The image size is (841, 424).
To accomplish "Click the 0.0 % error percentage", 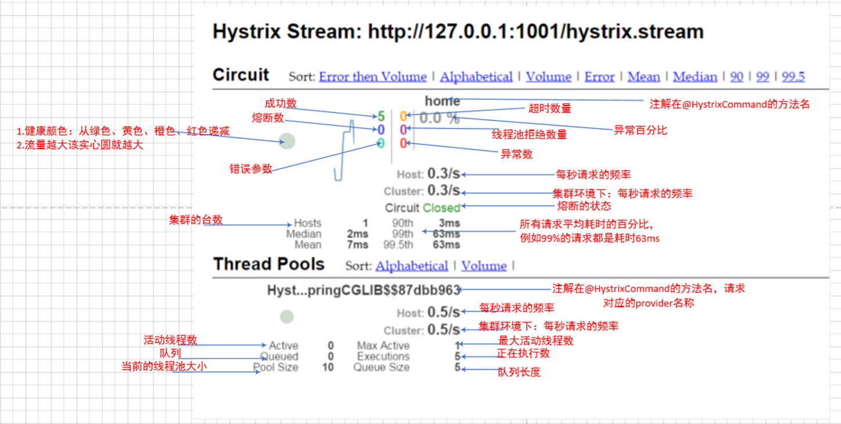I will click(x=440, y=119).
